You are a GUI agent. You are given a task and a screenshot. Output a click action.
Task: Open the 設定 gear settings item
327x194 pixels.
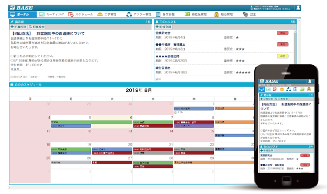[x=249, y=15]
